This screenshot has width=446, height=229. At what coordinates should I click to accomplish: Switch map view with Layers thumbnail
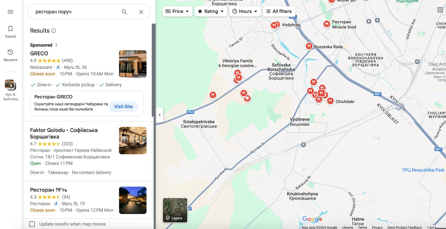click(x=175, y=210)
